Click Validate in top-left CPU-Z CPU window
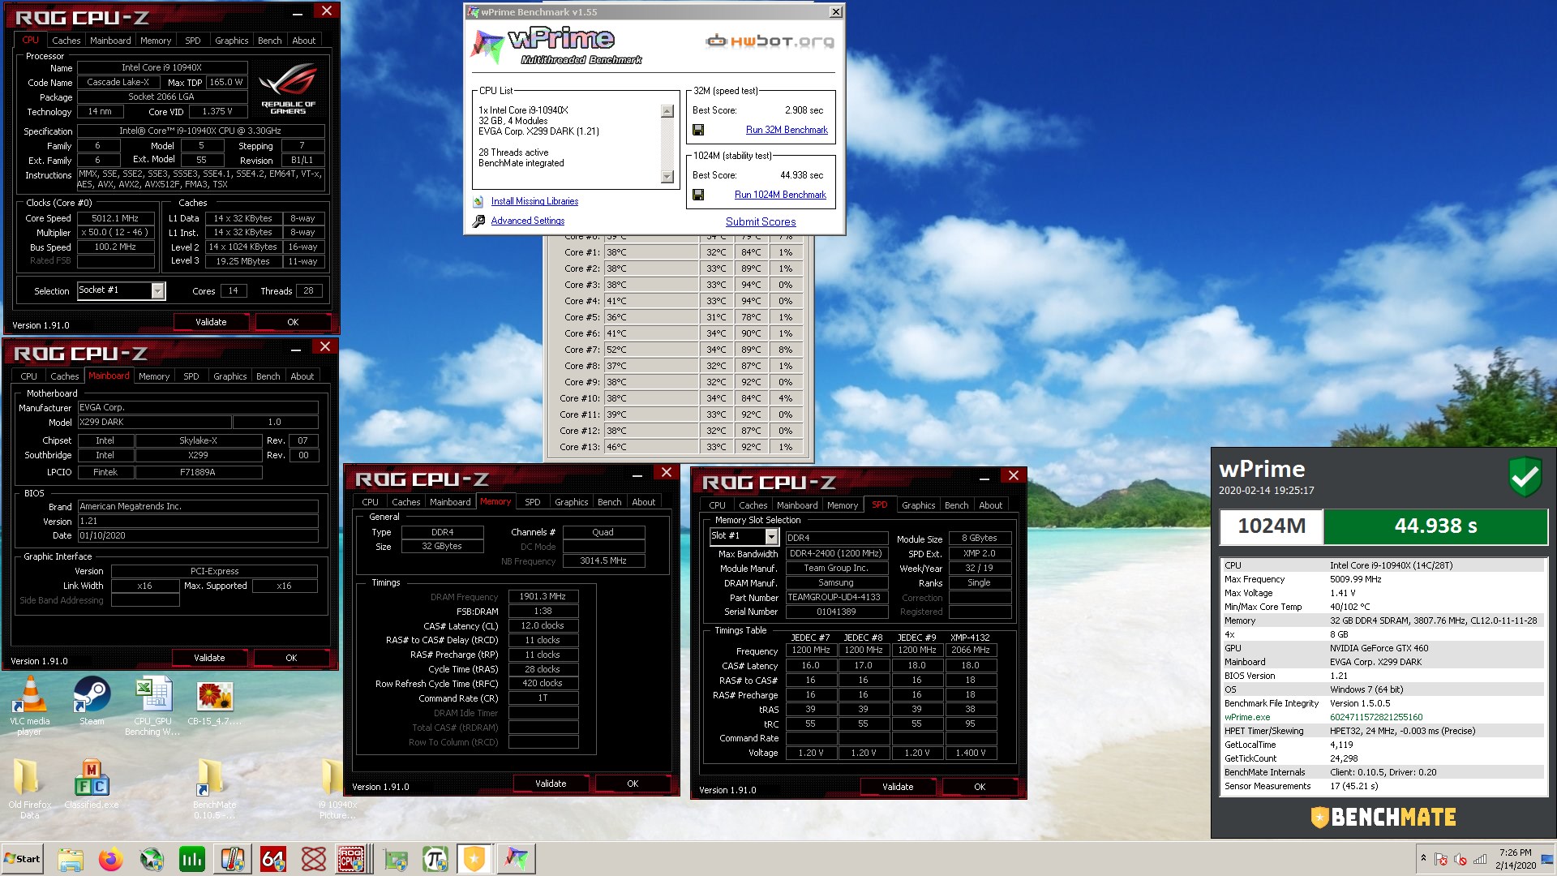Screen dimensions: 1557x876 [x=211, y=322]
